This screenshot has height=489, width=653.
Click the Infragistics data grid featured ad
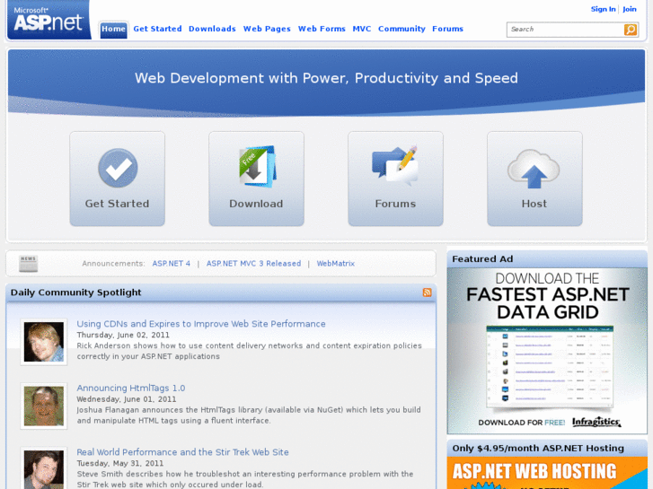pyautogui.click(x=547, y=351)
